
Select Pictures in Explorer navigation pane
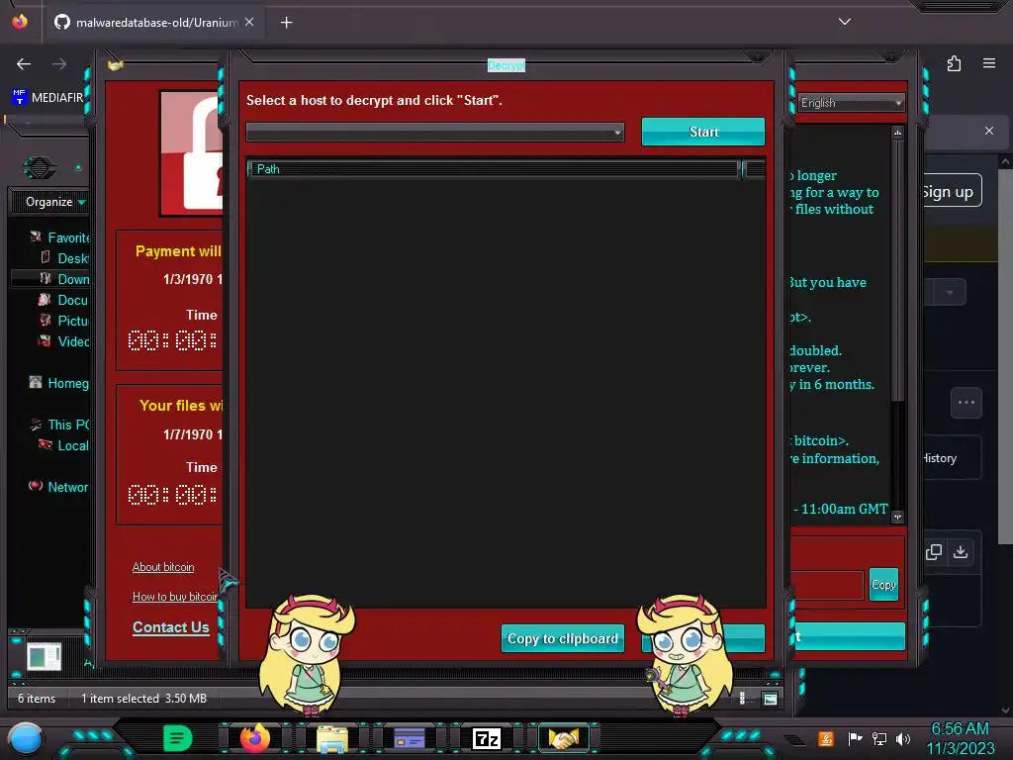click(64, 321)
